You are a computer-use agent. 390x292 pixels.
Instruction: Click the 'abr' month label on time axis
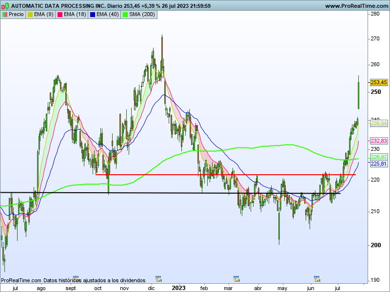[x=258, y=288]
